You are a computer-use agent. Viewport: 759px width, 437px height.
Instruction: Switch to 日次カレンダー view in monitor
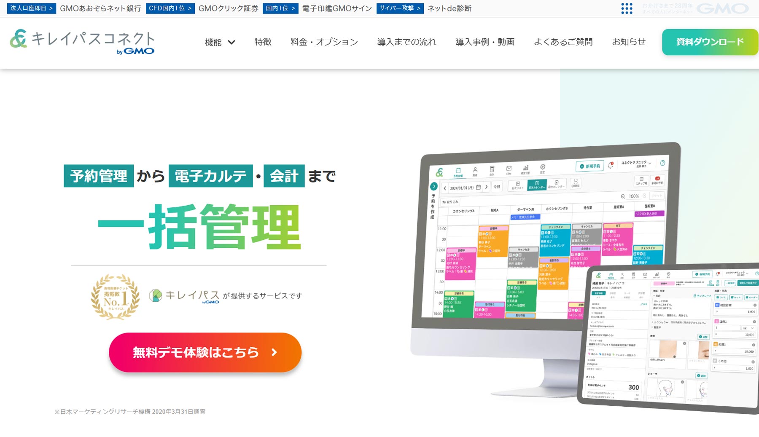[537, 185]
